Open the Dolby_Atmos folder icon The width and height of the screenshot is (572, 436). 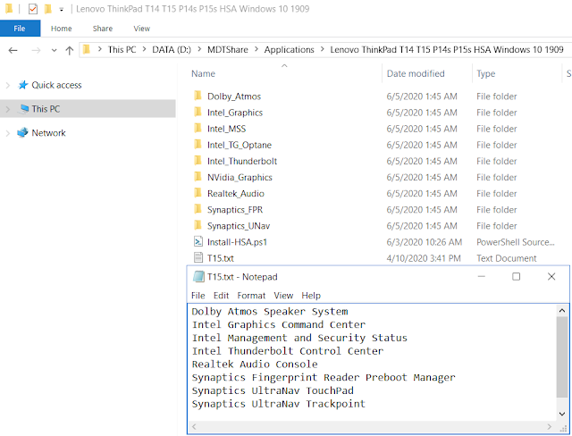198,96
